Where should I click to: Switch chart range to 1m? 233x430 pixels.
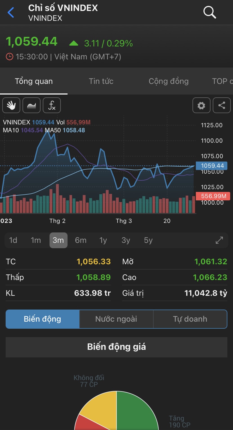[36, 240]
